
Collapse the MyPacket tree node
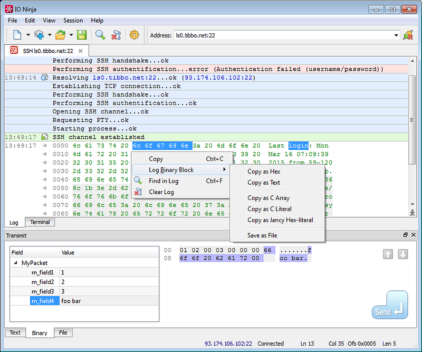(16, 262)
